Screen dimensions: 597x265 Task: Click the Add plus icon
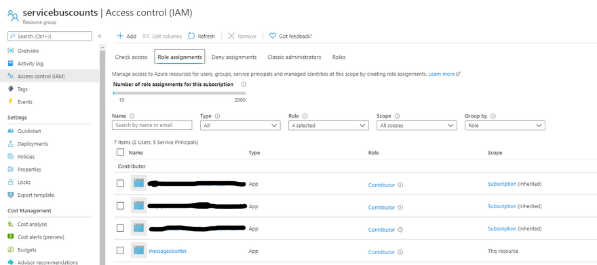120,36
